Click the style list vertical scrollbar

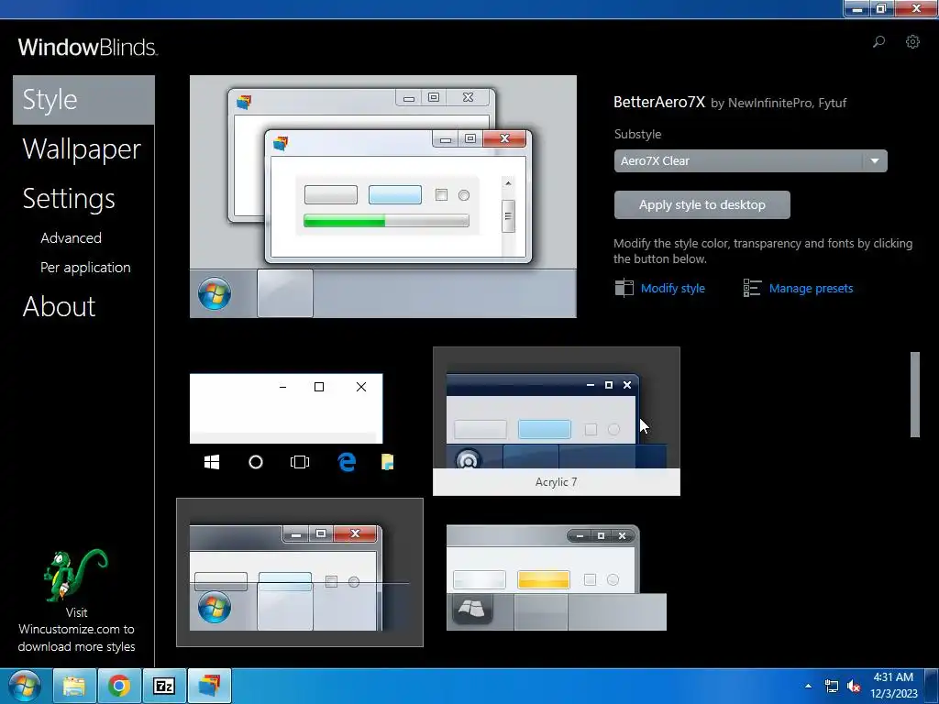pos(914,394)
